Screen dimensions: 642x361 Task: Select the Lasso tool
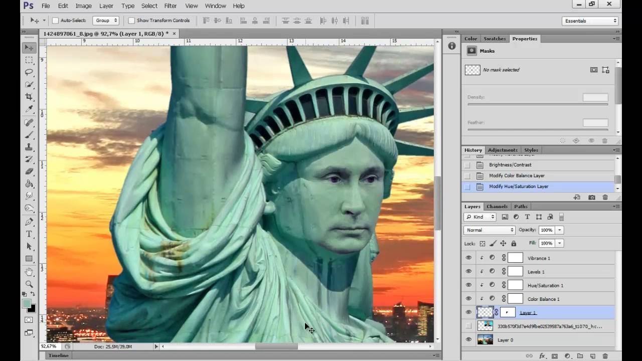click(x=29, y=72)
